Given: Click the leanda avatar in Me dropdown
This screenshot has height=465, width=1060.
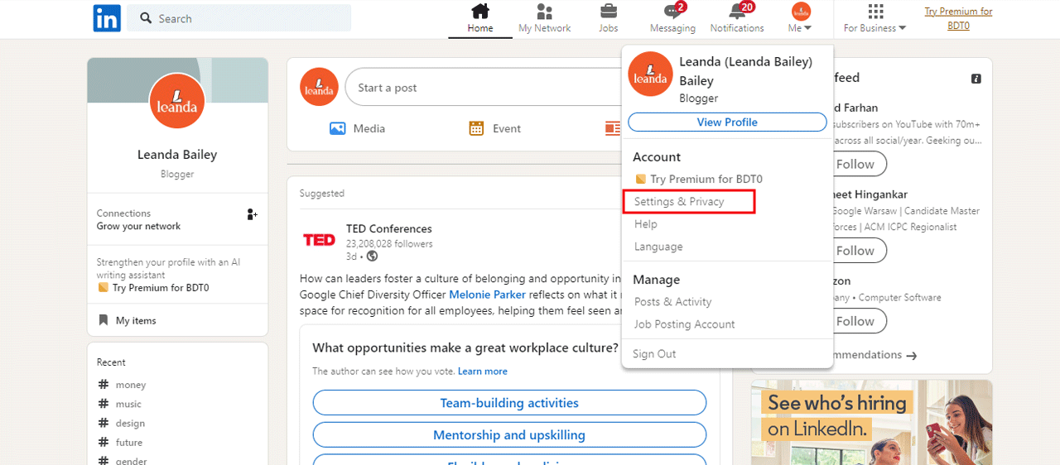Looking at the screenshot, I should pyautogui.click(x=650, y=74).
